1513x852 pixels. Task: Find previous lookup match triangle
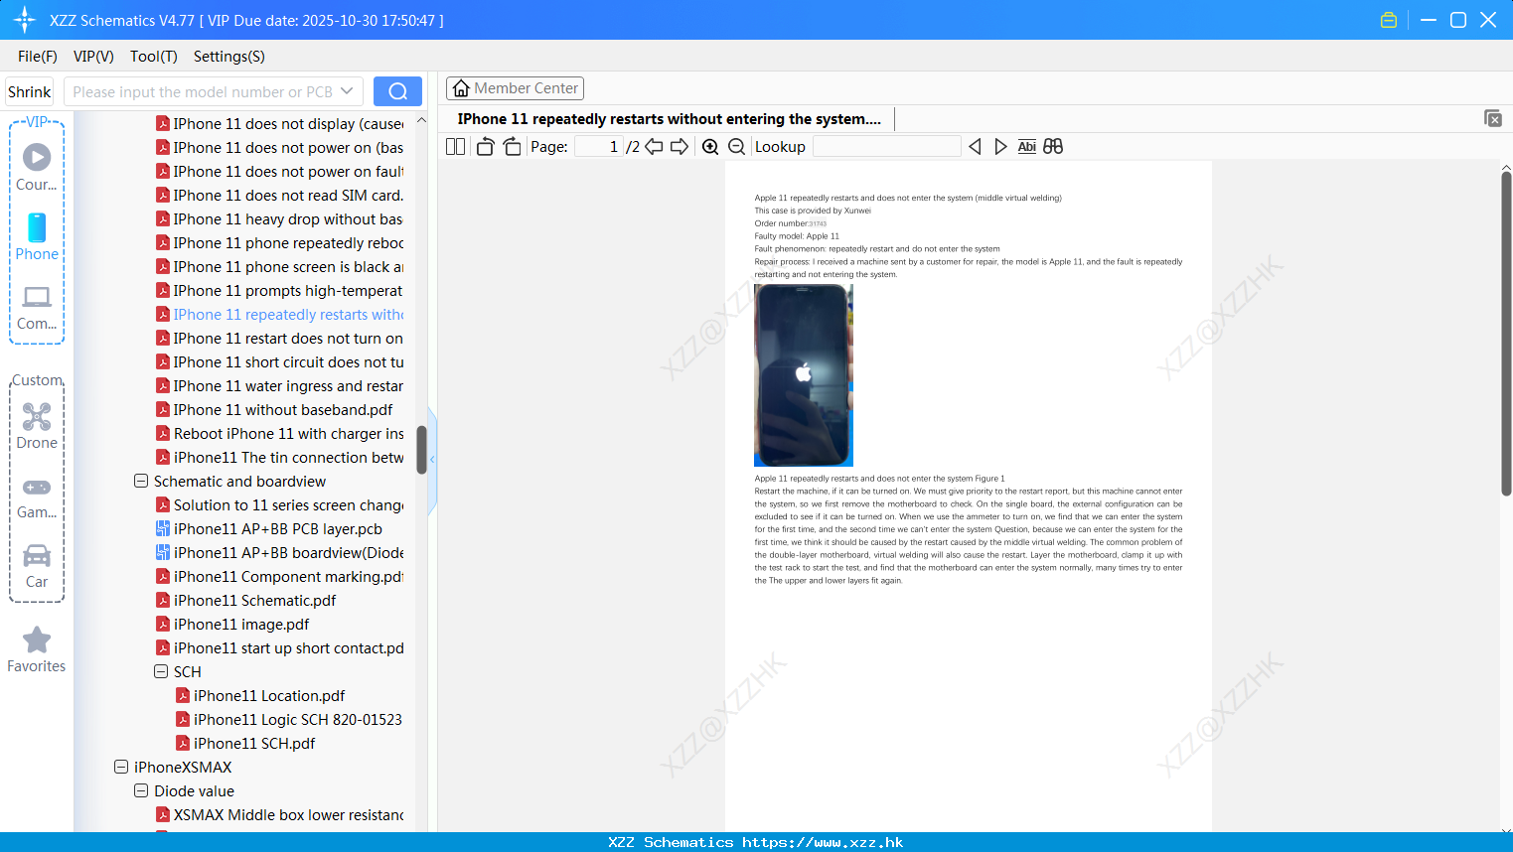coord(975,147)
